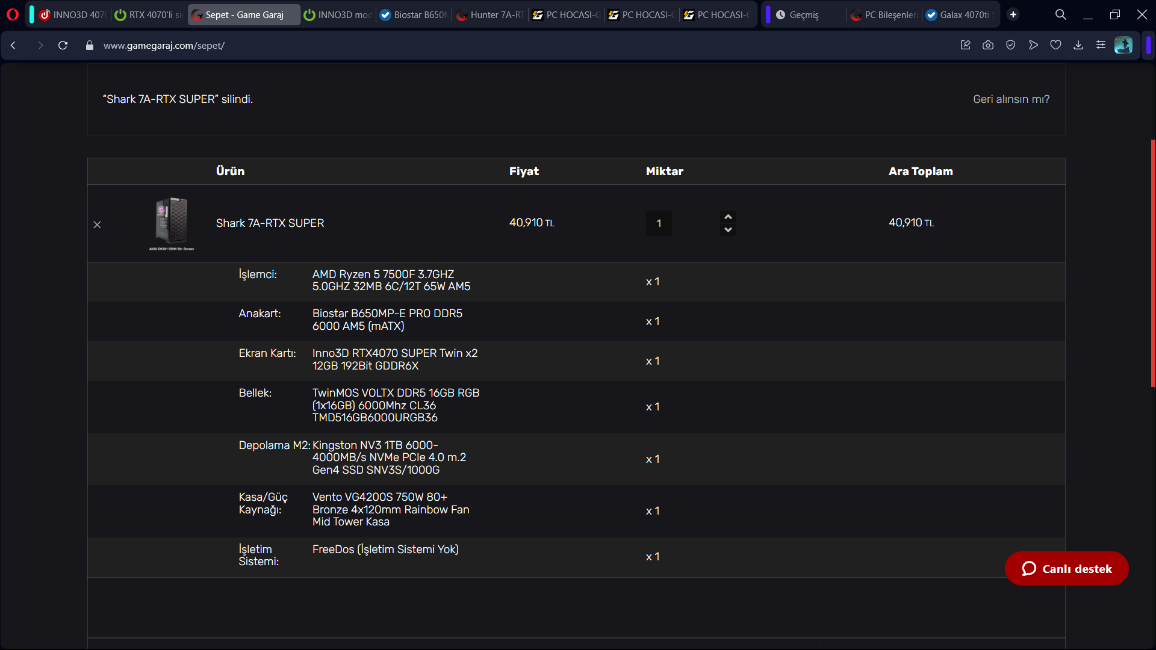Click the tab search magnifier icon
1156x650 pixels.
coord(1061,14)
